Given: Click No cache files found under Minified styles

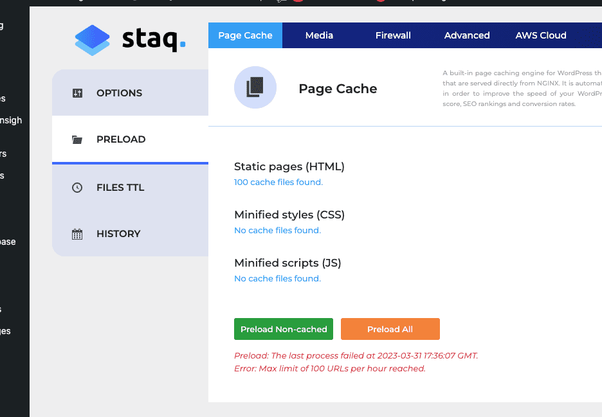Looking at the screenshot, I should (x=277, y=230).
